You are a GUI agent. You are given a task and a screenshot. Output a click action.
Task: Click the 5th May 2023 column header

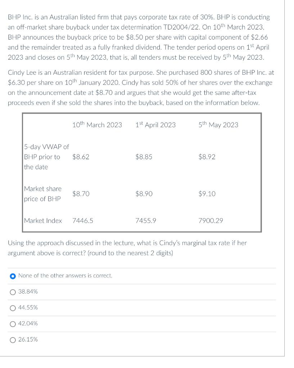coord(218,124)
